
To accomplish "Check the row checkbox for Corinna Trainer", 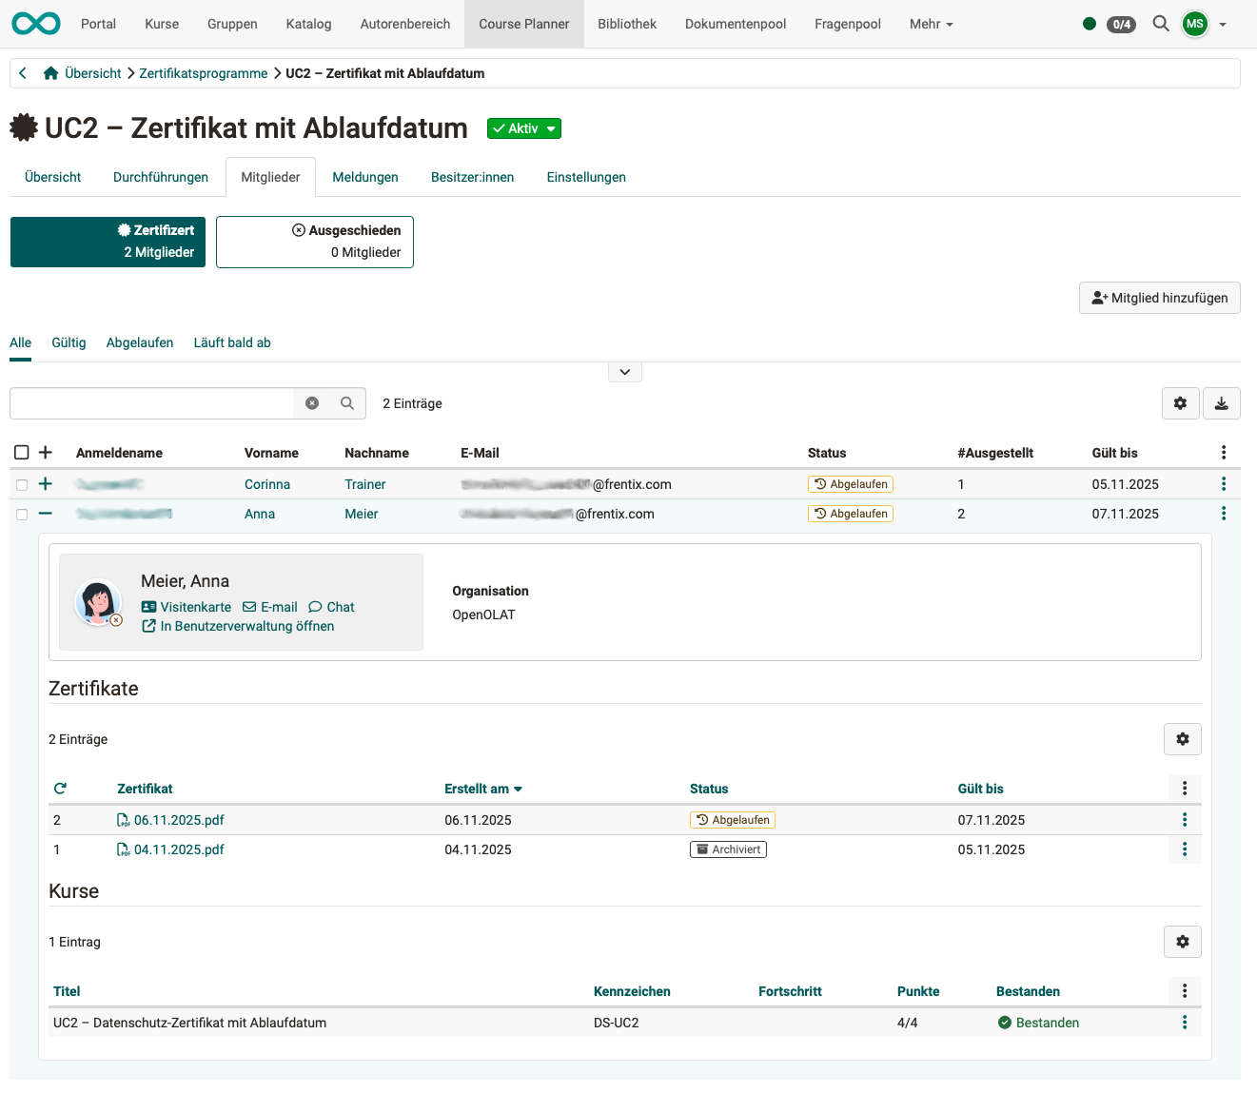I will (22, 483).
